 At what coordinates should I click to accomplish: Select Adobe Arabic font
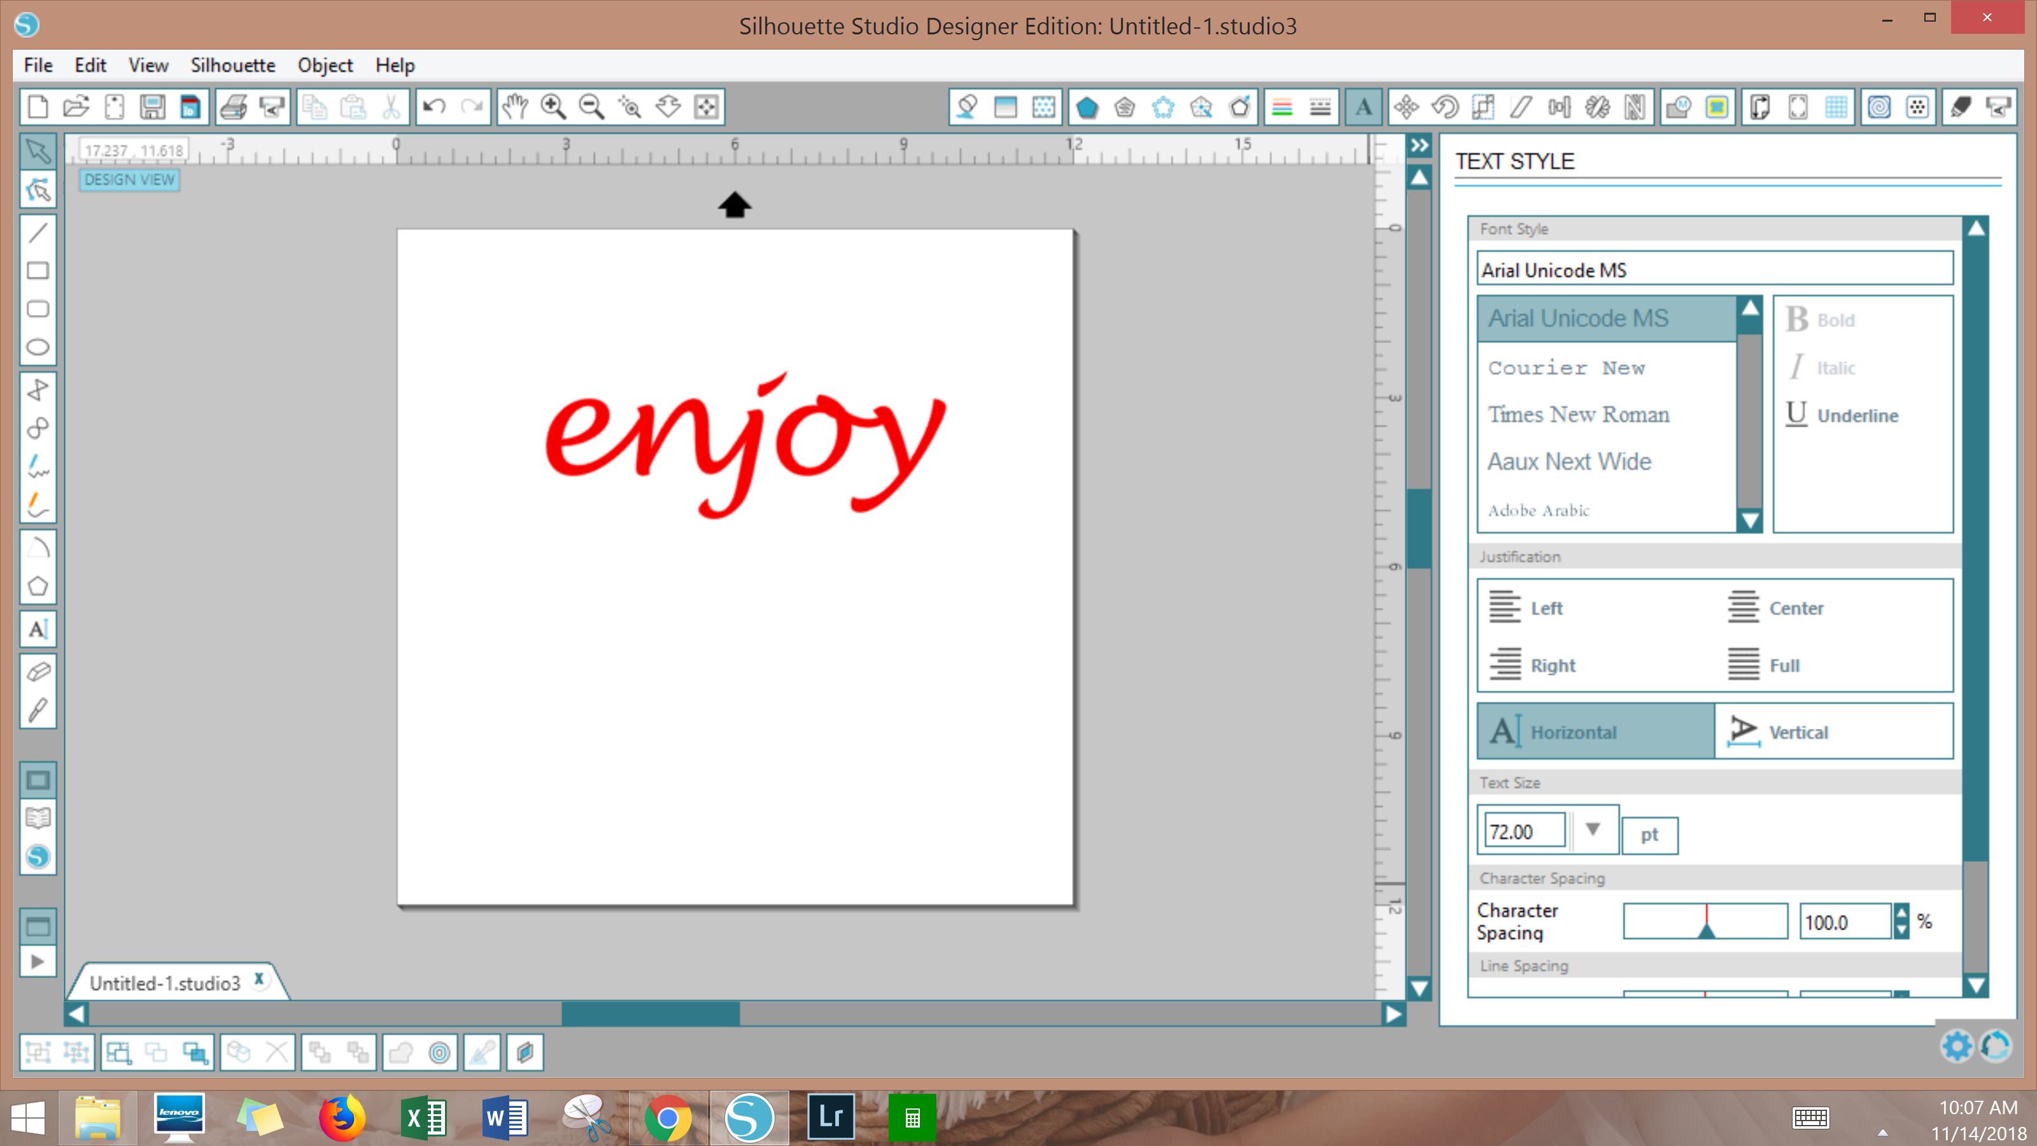click(x=1607, y=509)
